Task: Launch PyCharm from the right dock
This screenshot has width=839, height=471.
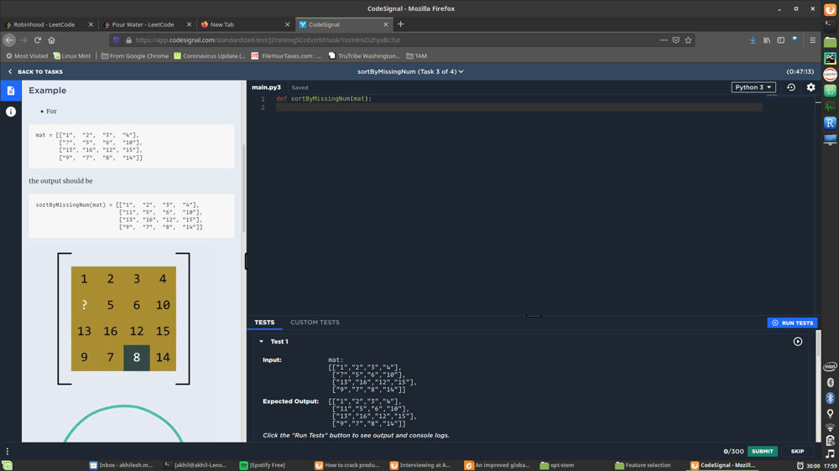Action: pyautogui.click(x=830, y=58)
